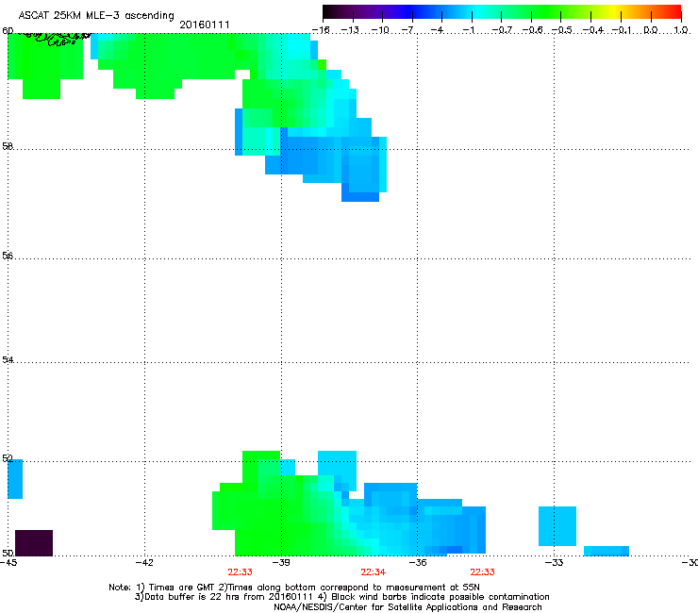698x613 pixels.
Task: Click latitude axis label 58
Action: tap(8, 146)
